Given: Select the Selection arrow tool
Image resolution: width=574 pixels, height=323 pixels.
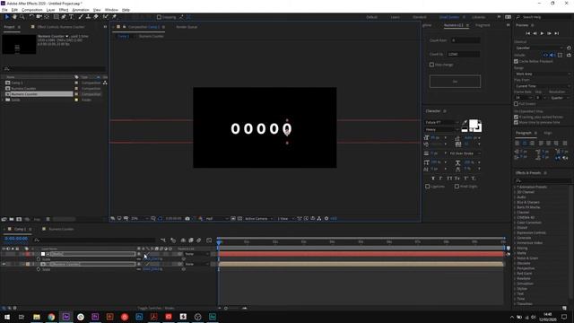Looking at the screenshot, I should 6,17.
